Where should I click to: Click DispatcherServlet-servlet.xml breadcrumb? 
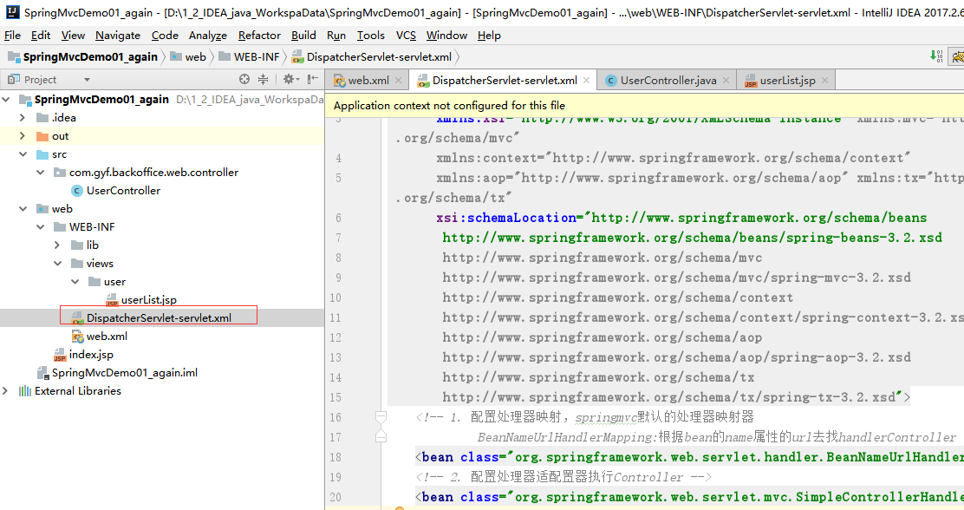click(x=372, y=57)
